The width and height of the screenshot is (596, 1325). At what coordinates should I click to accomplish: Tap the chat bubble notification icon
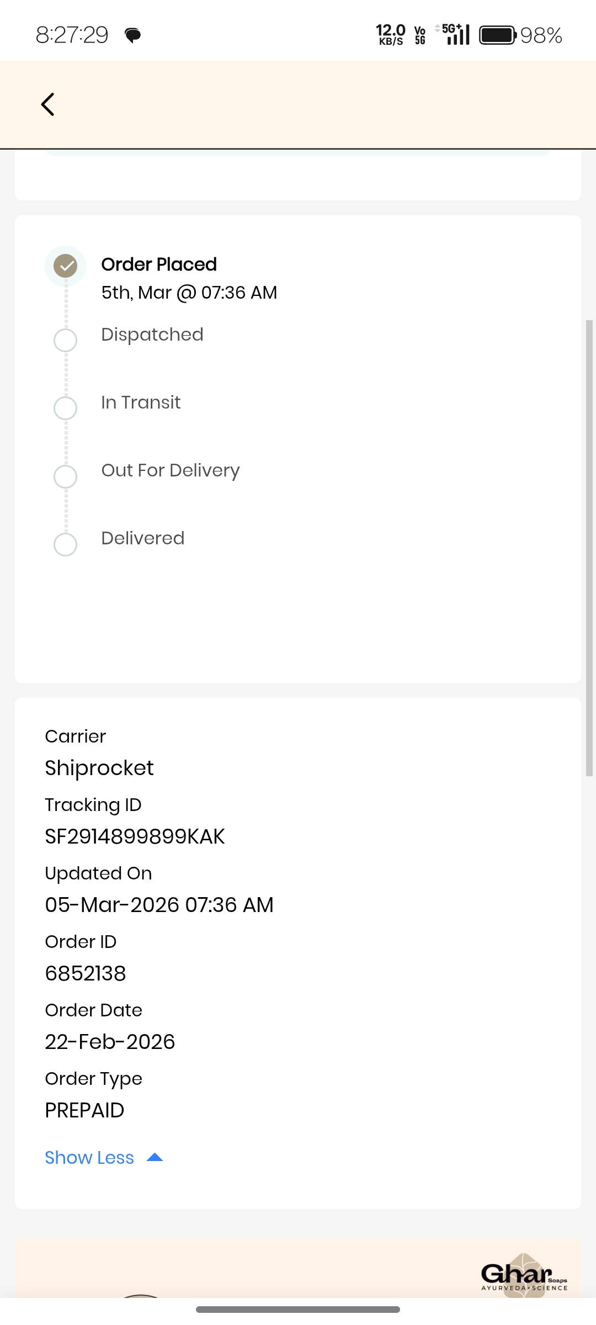pyautogui.click(x=132, y=36)
